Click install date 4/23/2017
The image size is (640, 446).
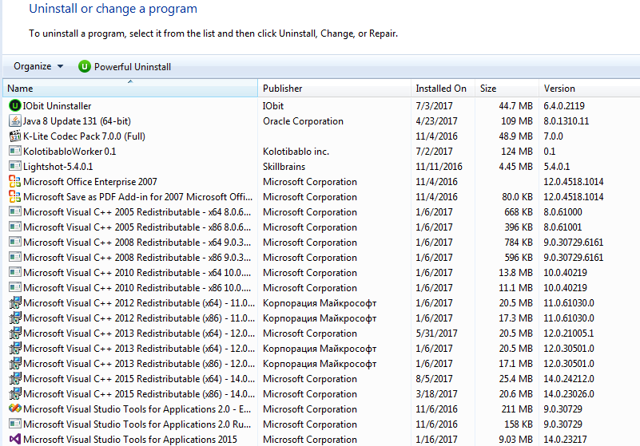click(437, 121)
